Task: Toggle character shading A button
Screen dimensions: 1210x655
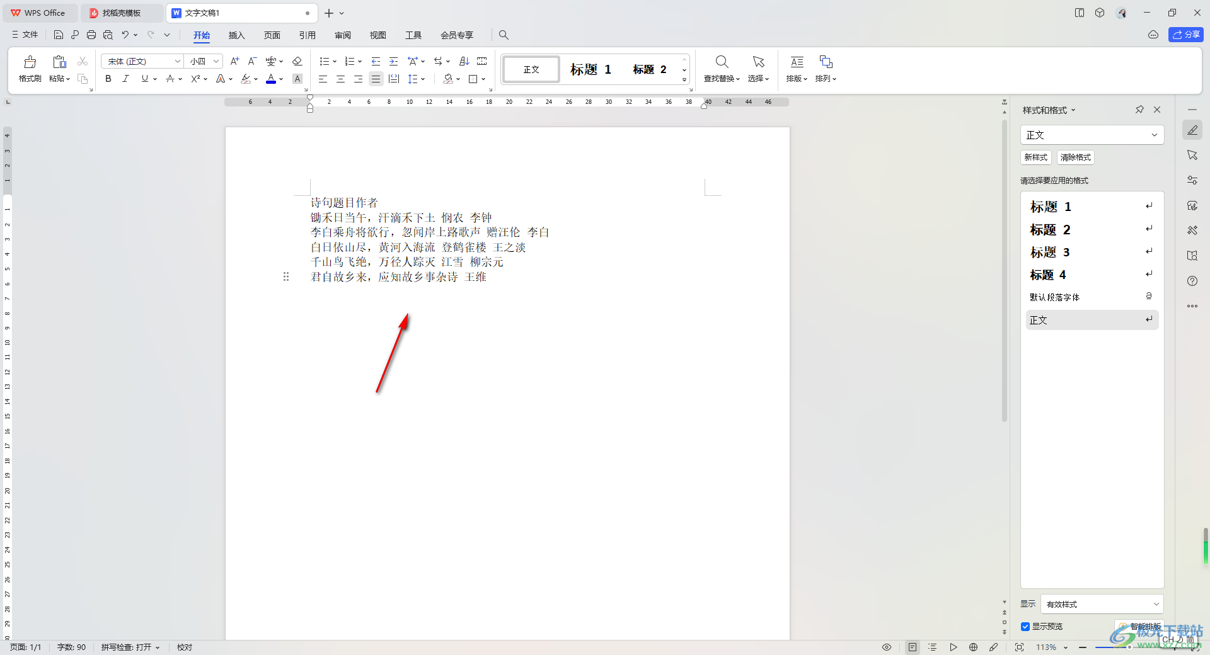Action: [297, 79]
